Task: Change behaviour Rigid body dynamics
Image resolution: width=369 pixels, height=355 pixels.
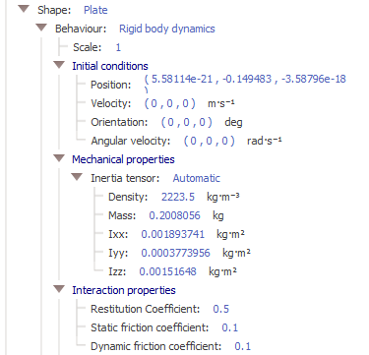Action: tap(167, 29)
